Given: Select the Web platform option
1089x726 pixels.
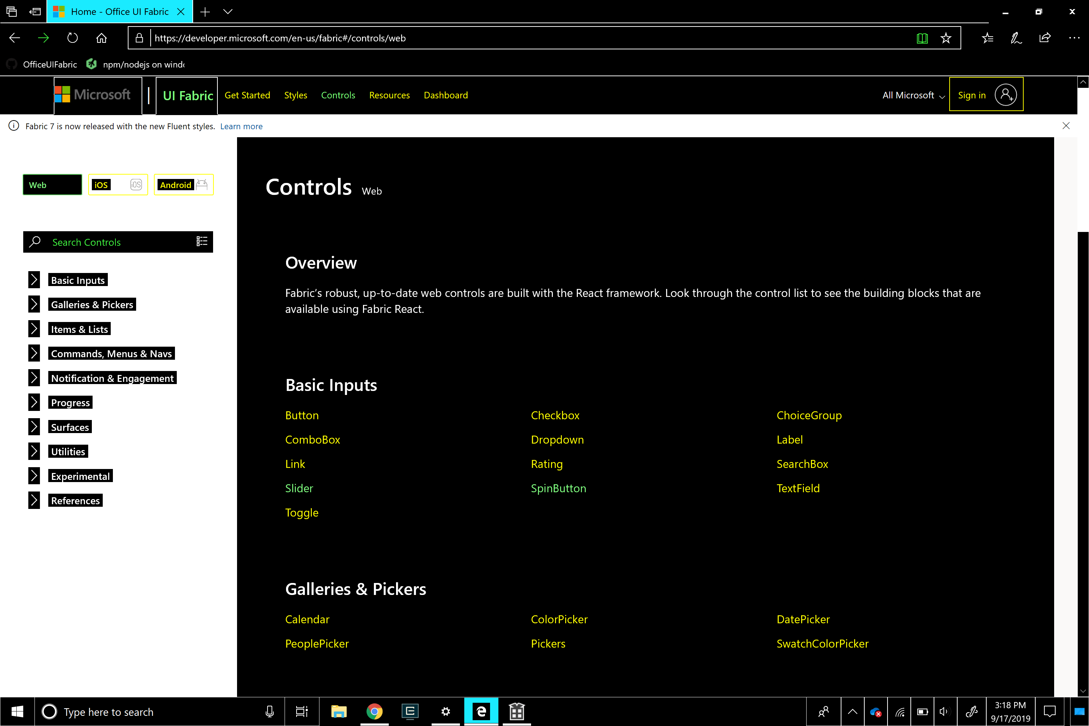Looking at the screenshot, I should click(x=52, y=184).
